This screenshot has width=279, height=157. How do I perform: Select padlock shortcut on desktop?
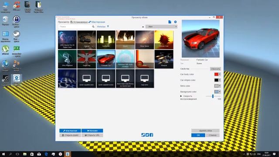coord(17,21)
